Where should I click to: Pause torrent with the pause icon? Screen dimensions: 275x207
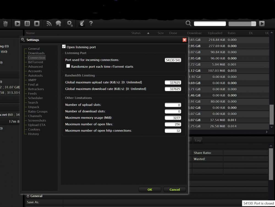click(27, 23)
